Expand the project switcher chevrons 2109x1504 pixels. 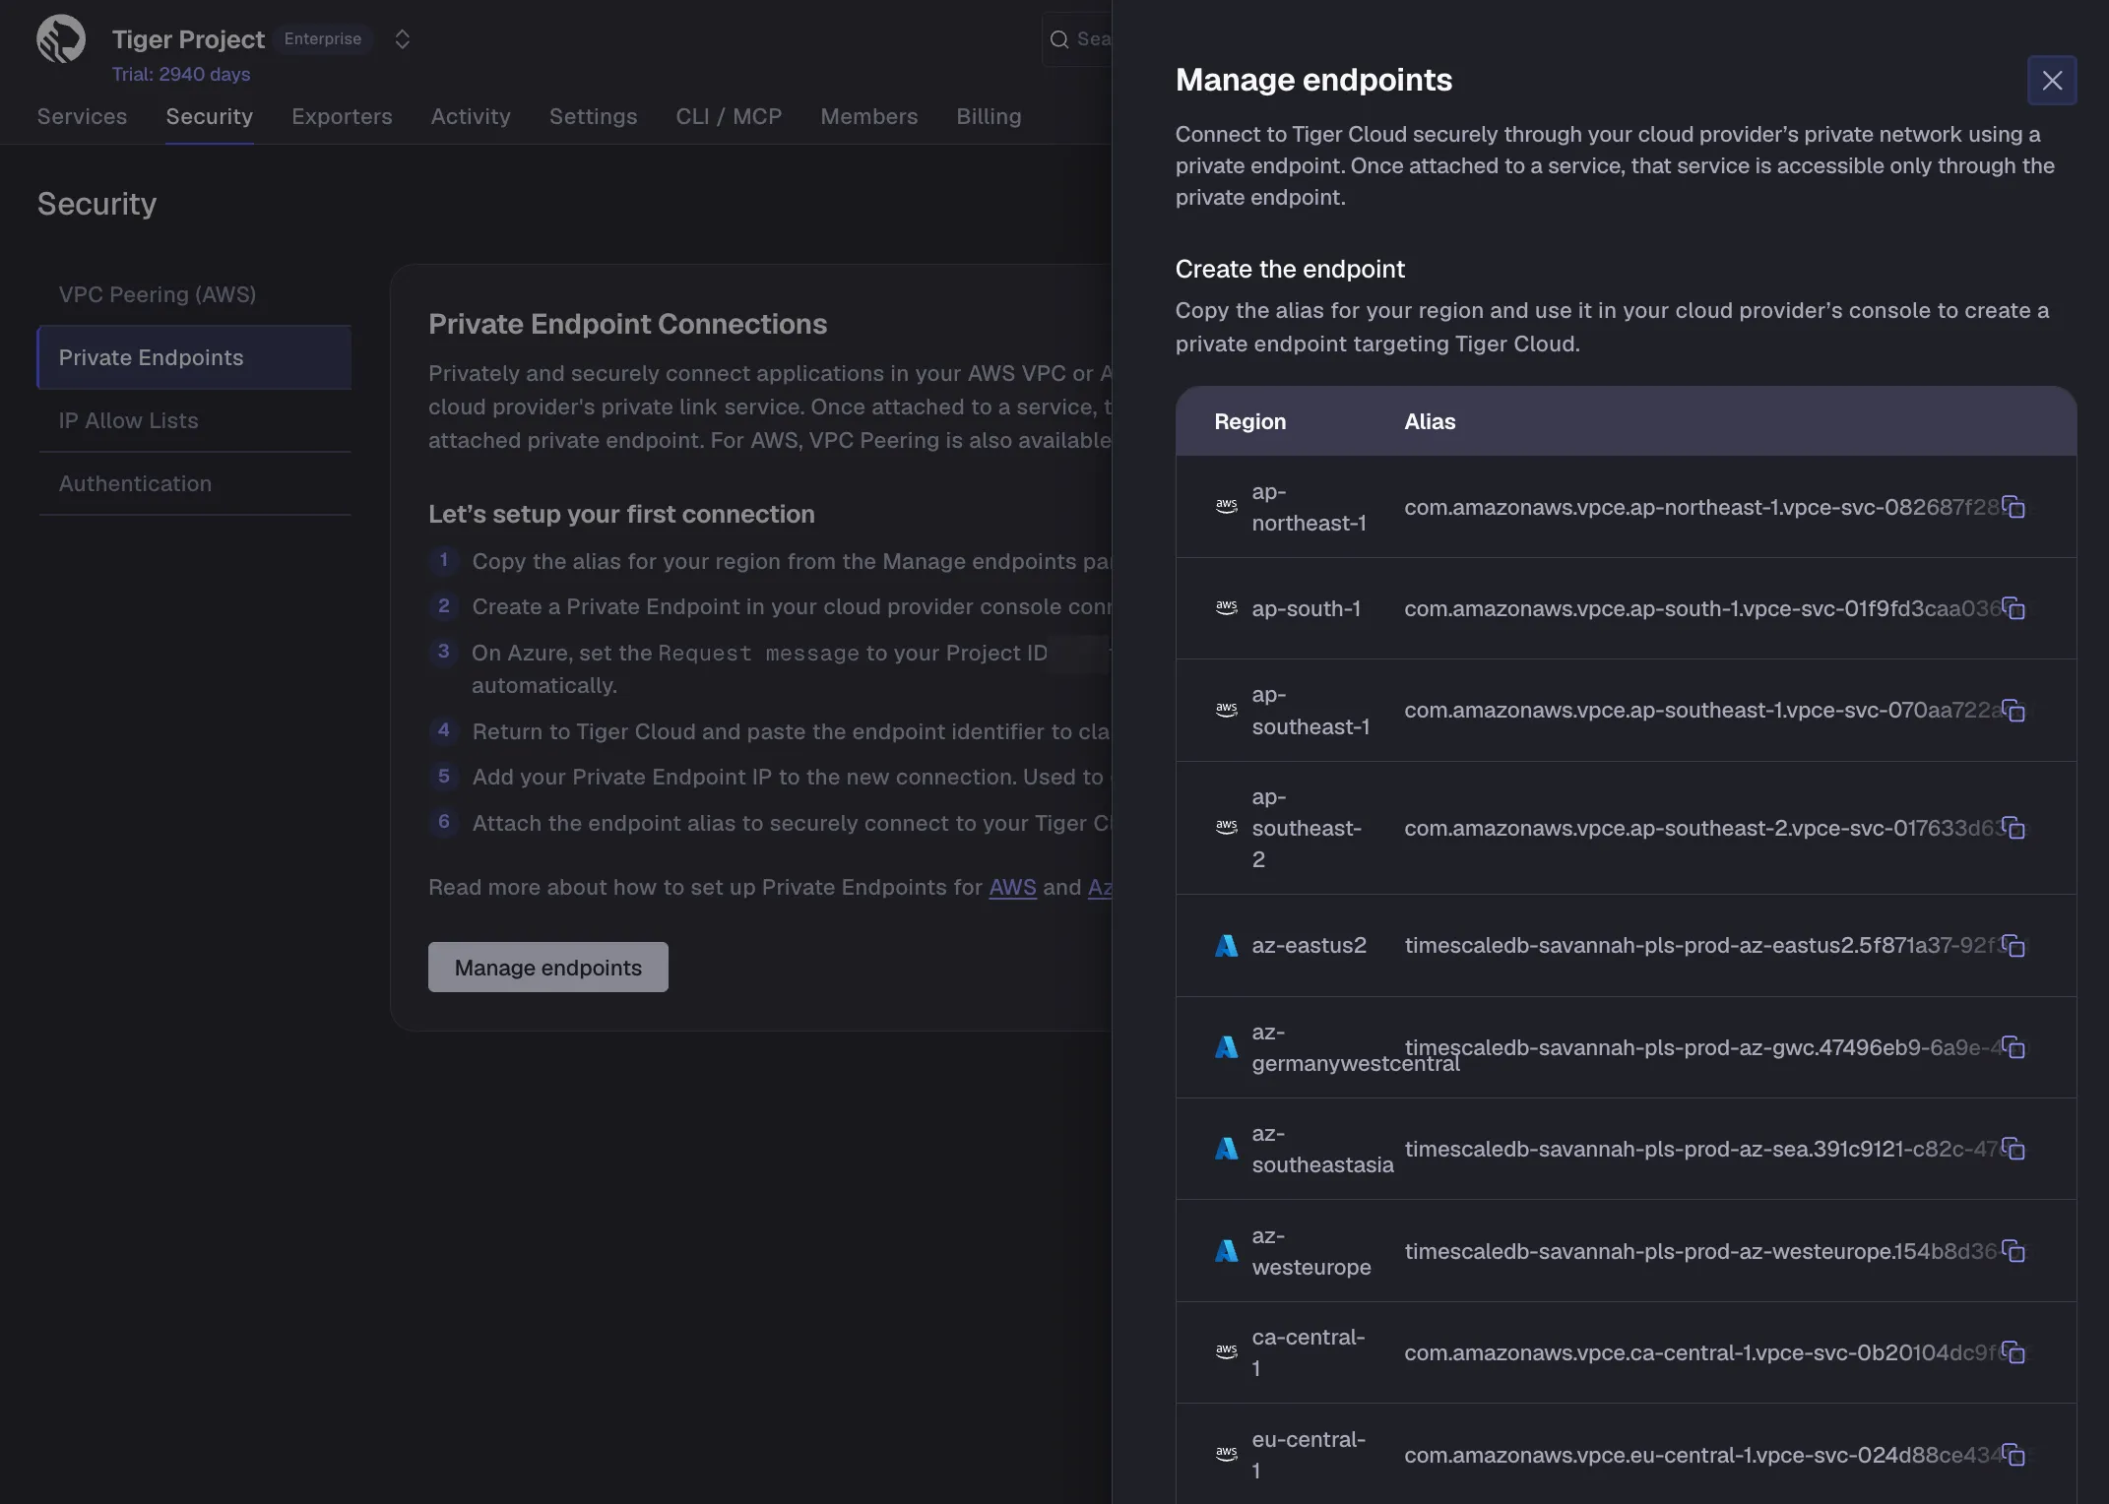pos(402,39)
